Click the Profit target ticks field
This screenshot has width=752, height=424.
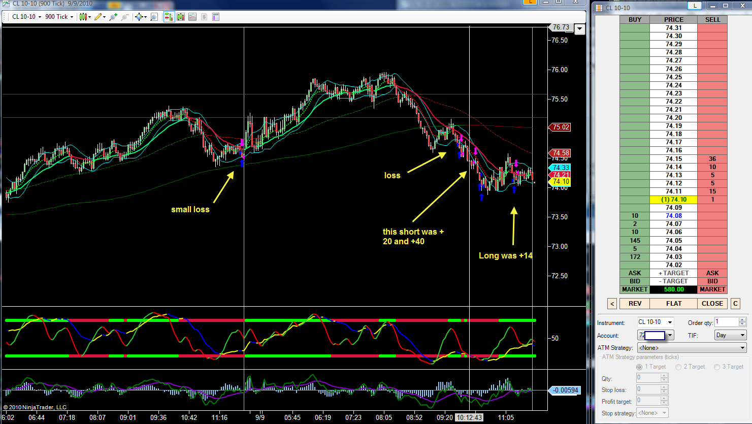point(648,401)
